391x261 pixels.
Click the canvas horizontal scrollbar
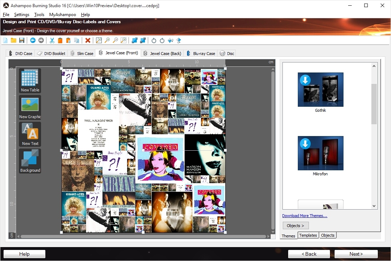pyautogui.click(x=144, y=236)
